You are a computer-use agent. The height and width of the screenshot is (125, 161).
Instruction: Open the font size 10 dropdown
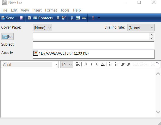coord(70,65)
